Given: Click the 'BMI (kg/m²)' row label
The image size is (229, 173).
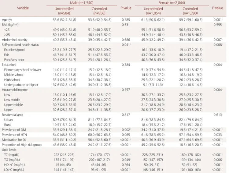Looking at the screenshot, I should point(10,25).
